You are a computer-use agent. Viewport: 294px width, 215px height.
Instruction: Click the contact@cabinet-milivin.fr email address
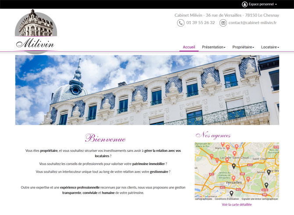(252, 23)
